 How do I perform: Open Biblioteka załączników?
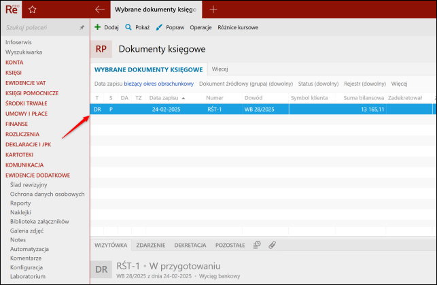click(39, 222)
